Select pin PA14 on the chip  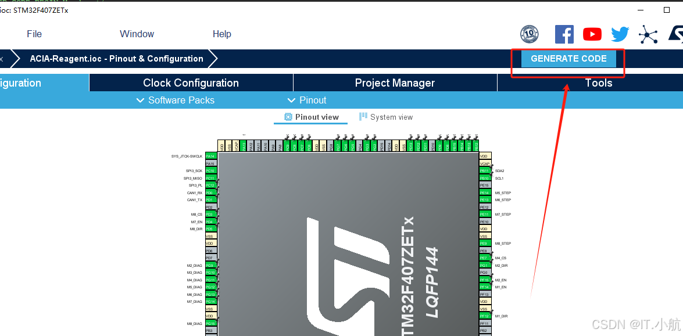tap(211, 156)
